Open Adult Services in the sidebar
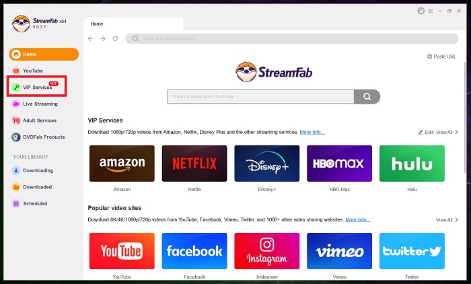 34,120
